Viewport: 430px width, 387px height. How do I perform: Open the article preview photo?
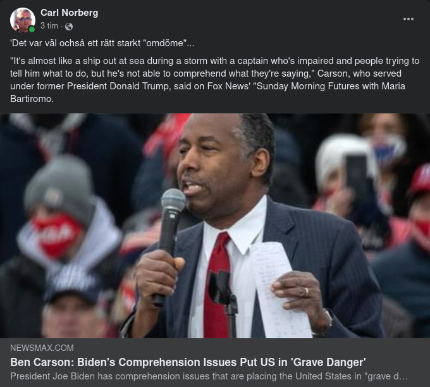215,225
